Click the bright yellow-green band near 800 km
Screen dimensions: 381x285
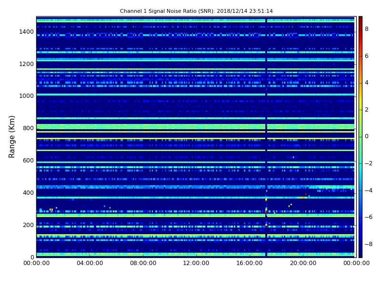click(195, 126)
